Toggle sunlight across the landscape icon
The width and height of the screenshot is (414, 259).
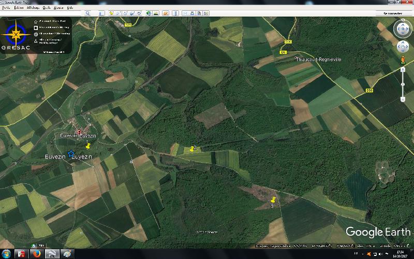point(156,13)
